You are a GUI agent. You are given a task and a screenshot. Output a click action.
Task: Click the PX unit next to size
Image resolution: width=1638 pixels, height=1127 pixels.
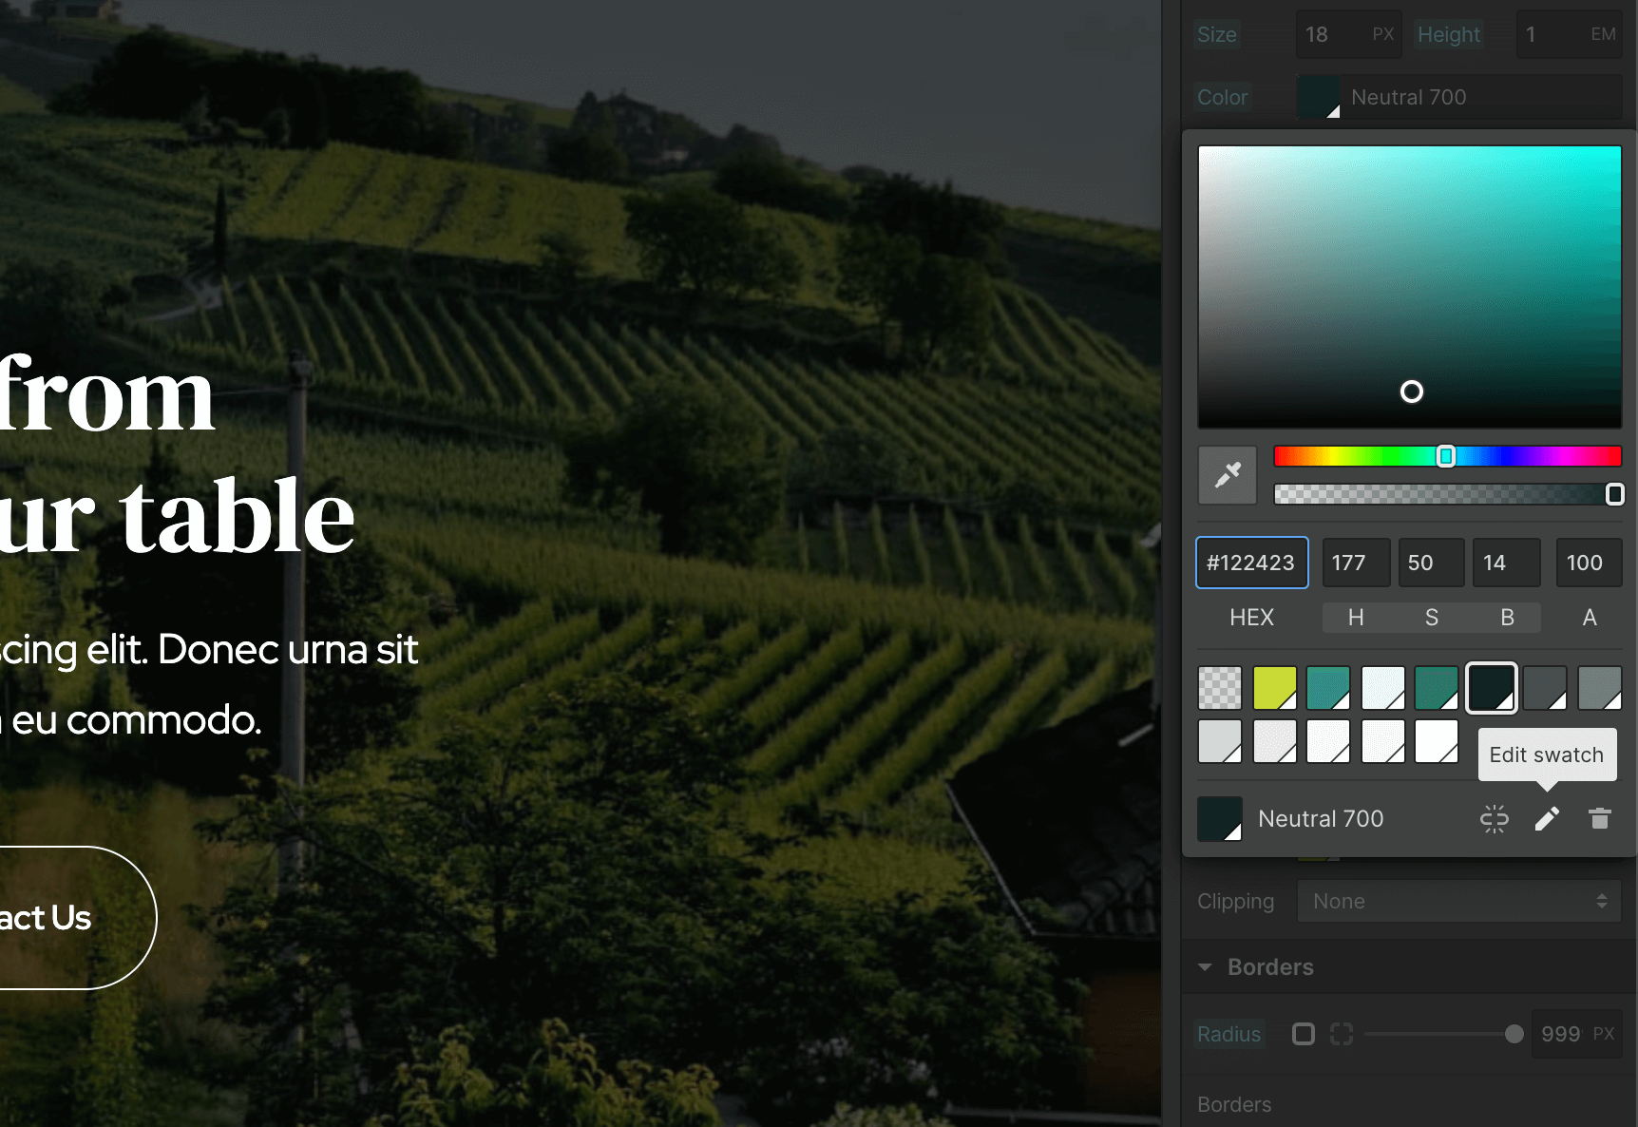[x=1382, y=34]
